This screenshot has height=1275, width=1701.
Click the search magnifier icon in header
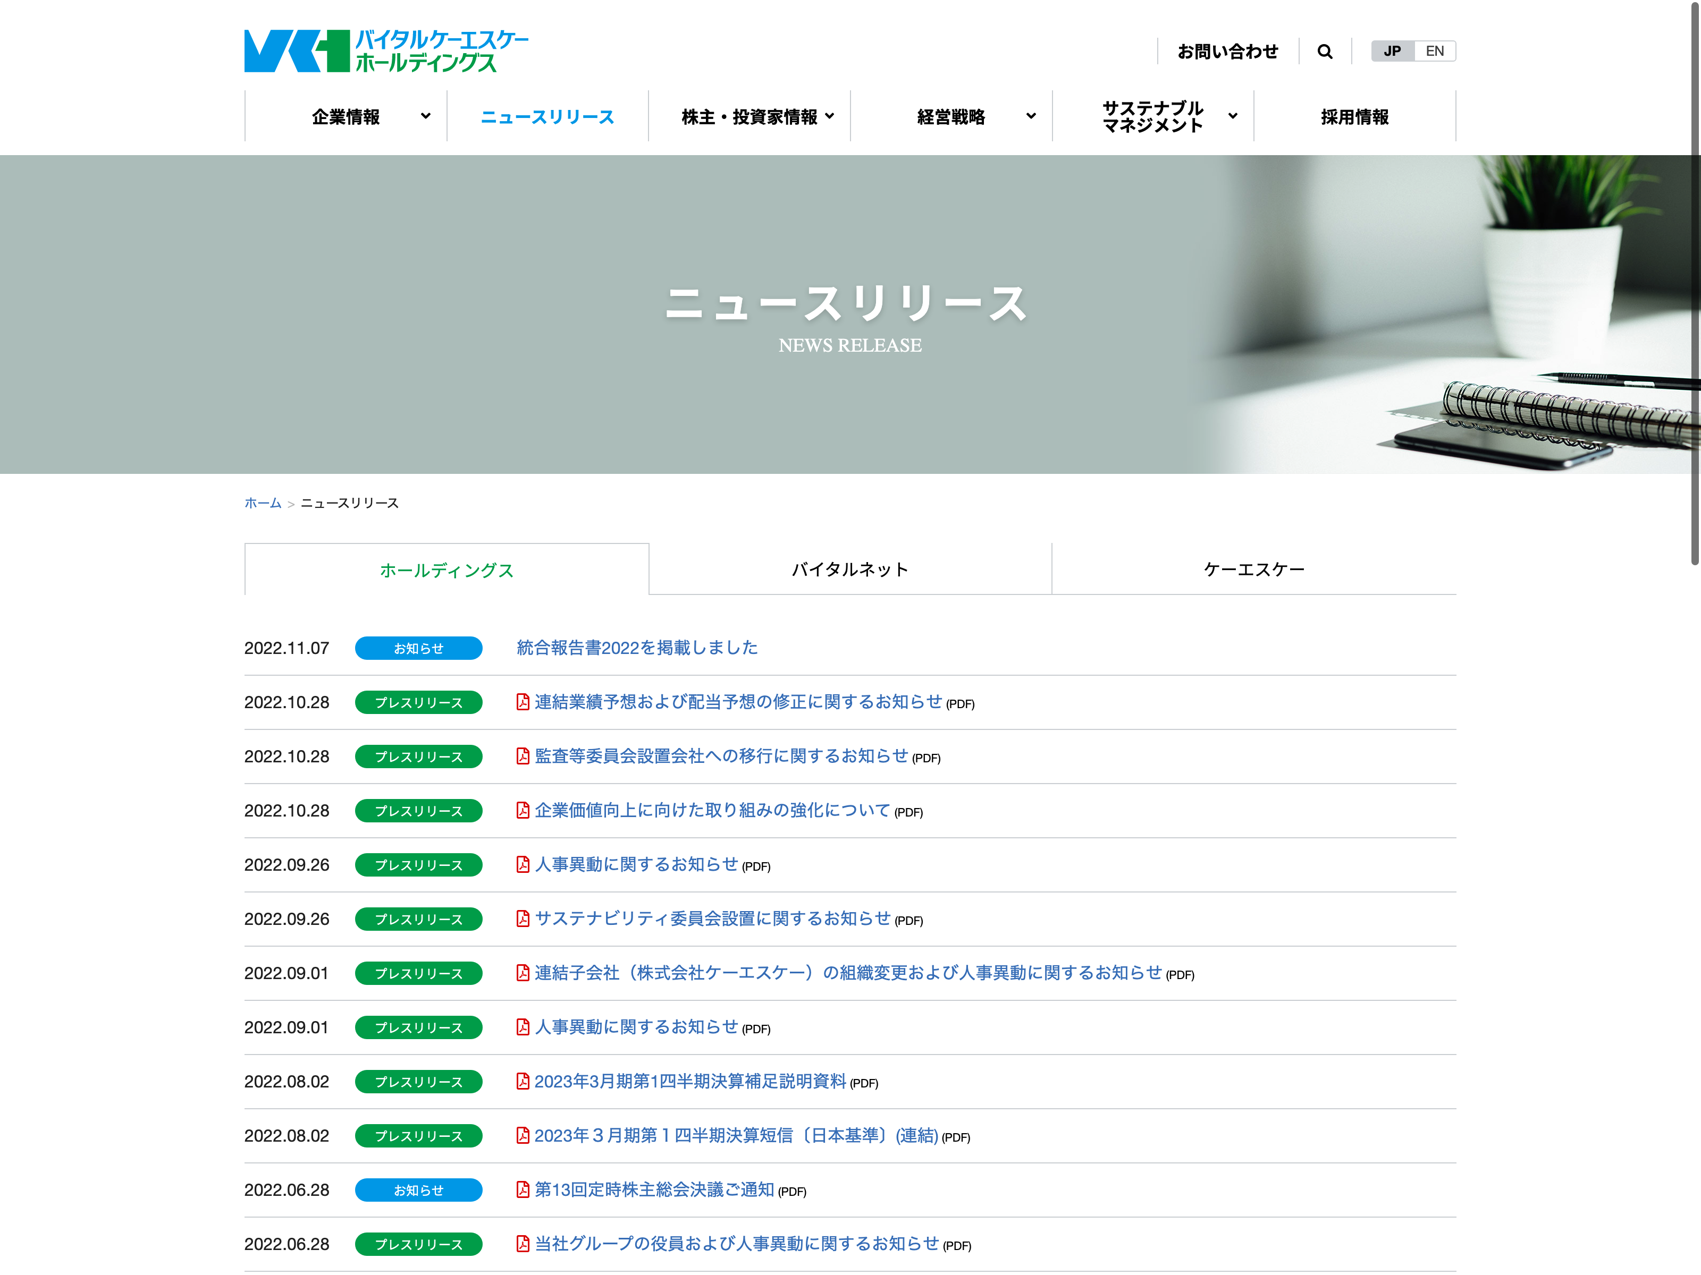1324,52
